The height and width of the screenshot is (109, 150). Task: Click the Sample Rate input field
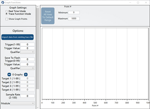tap(28, 96)
